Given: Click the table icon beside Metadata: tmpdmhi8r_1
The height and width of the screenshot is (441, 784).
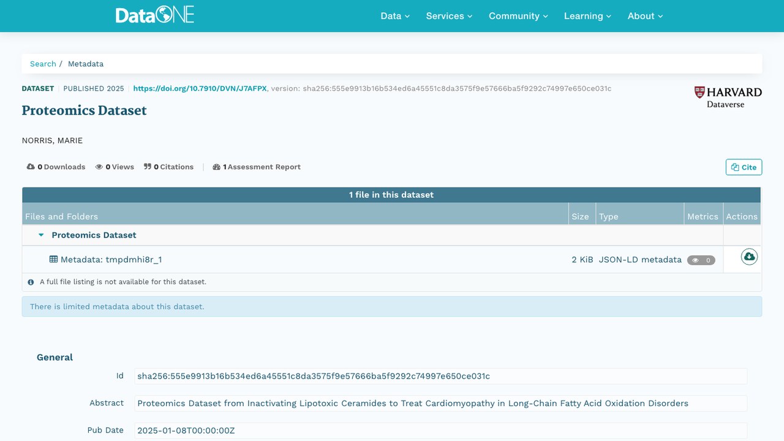Looking at the screenshot, I should click(x=53, y=259).
